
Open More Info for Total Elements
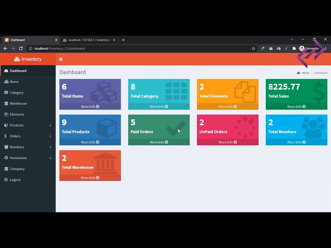pos(228,107)
